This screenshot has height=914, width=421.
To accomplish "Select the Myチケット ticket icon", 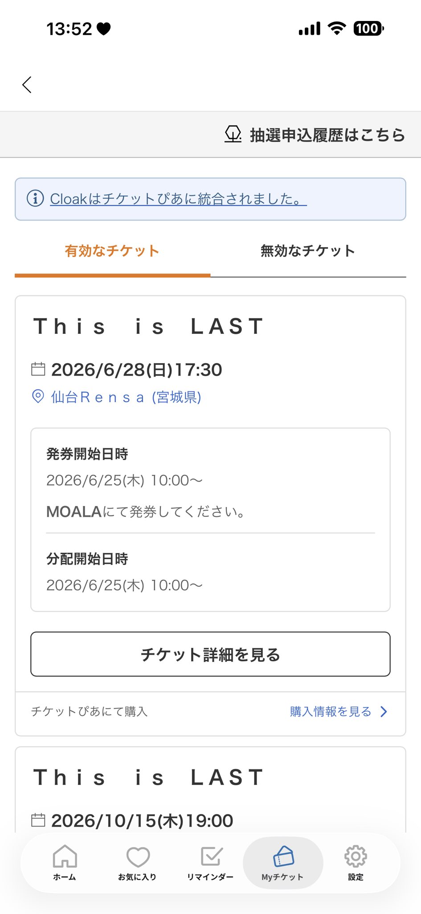I will point(283,856).
